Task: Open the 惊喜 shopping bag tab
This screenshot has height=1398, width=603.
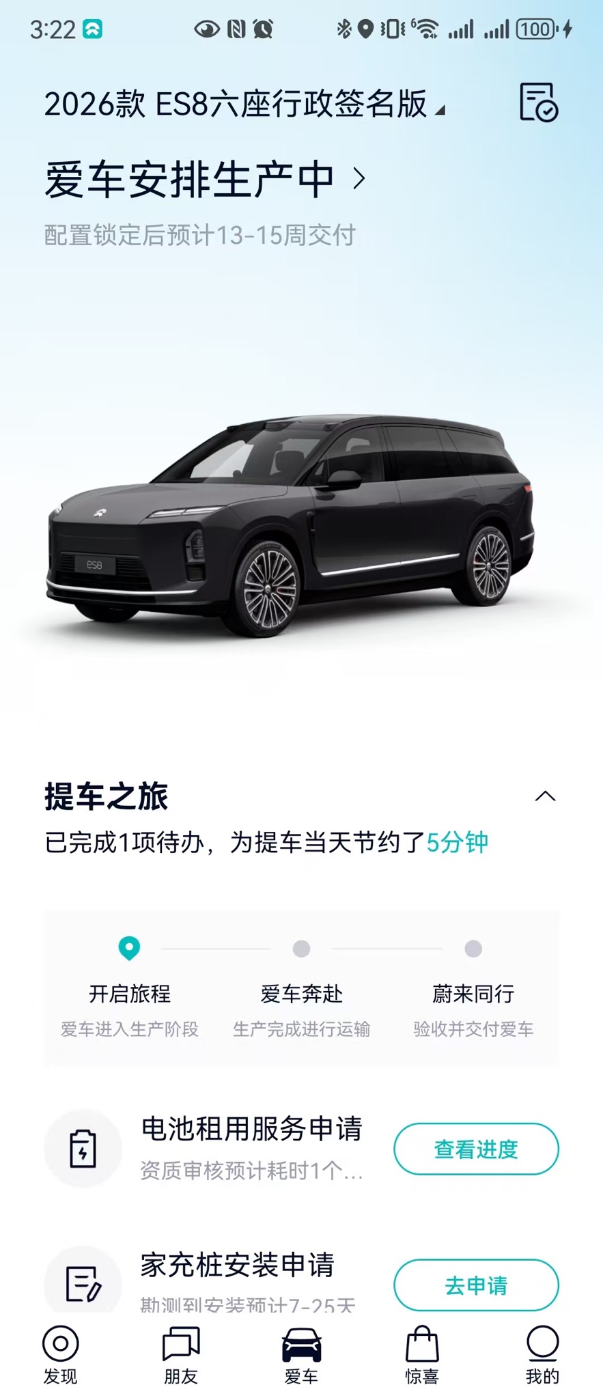Action: [x=422, y=1355]
